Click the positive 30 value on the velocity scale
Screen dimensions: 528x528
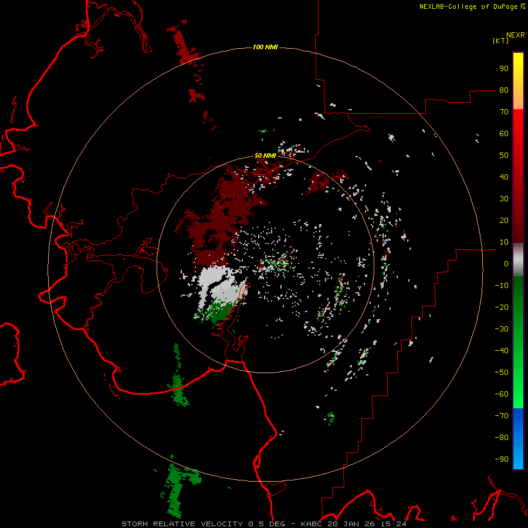pyautogui.click(x=504, y=199)
